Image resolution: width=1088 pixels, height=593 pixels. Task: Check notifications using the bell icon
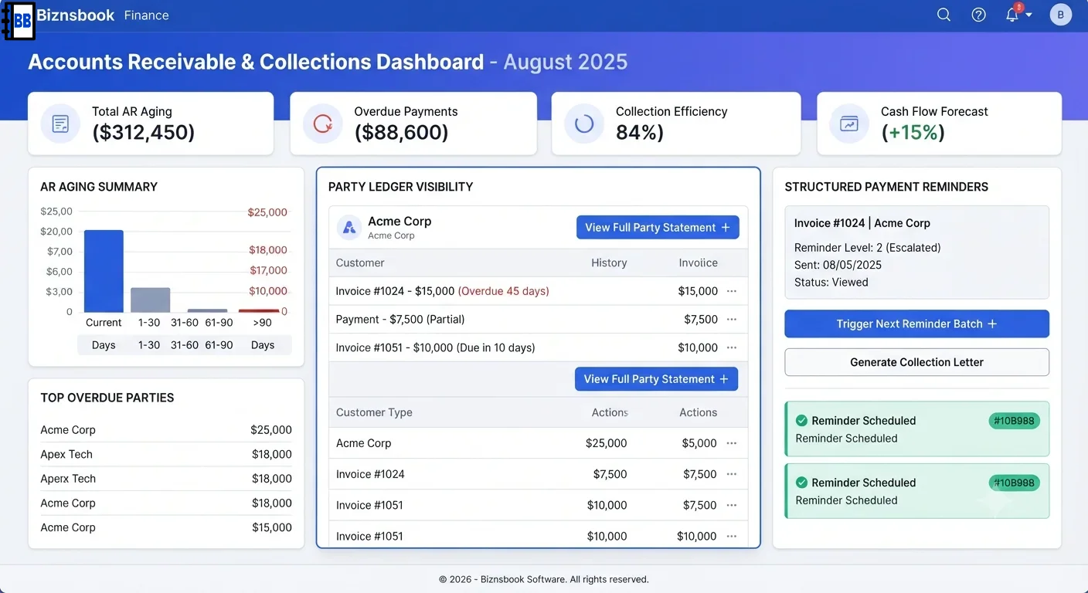click(1012, 15)
